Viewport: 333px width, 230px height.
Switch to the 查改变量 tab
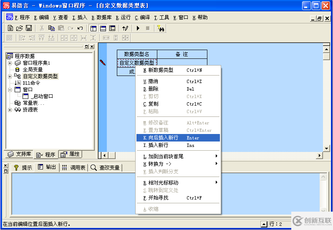click(105, 168)
